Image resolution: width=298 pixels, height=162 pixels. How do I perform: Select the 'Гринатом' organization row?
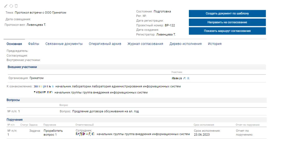[36, 78]
